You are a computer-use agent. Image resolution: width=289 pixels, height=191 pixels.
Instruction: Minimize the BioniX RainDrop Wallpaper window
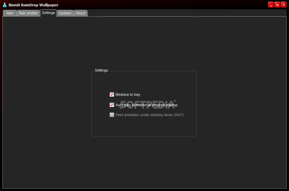(x=271, y=5)
